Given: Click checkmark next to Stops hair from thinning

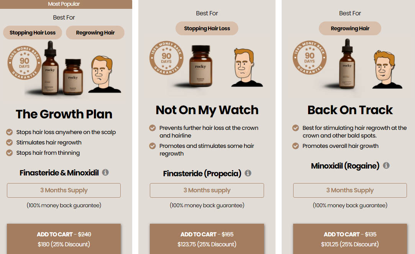Looking at the screenshot, I should point(10,152).
